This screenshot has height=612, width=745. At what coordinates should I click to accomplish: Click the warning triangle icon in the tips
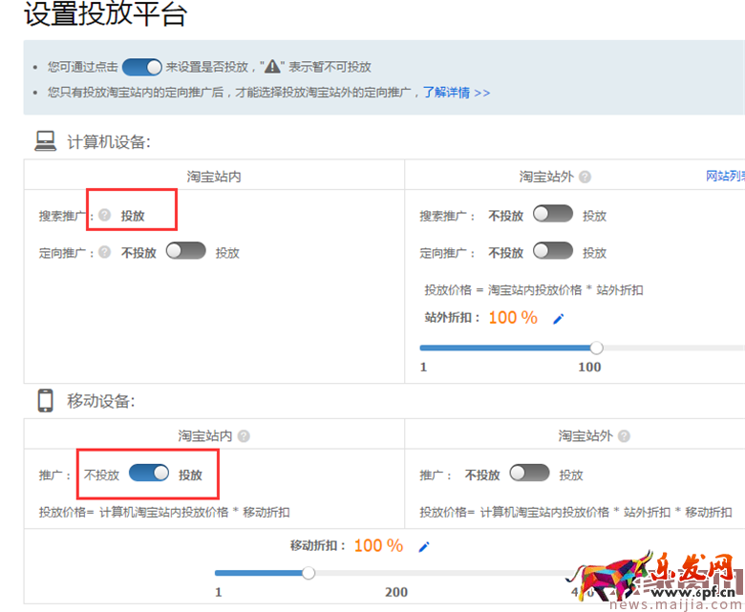click(272, 67)
